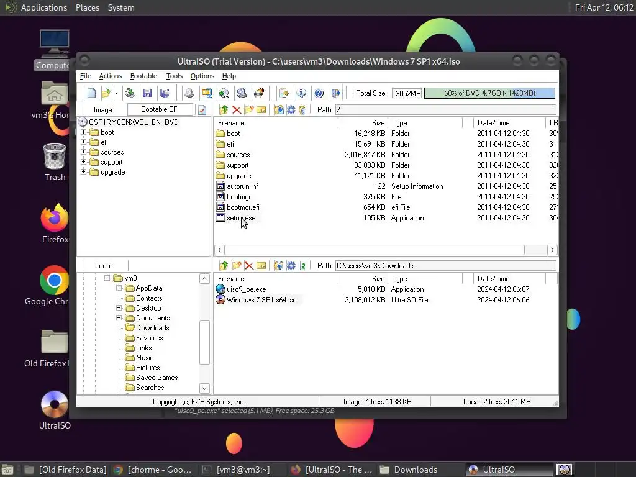This screenshot has width=636, height=477.
Task: Click the Open ISO file folder icon
Action: click(x=106, y=93)
